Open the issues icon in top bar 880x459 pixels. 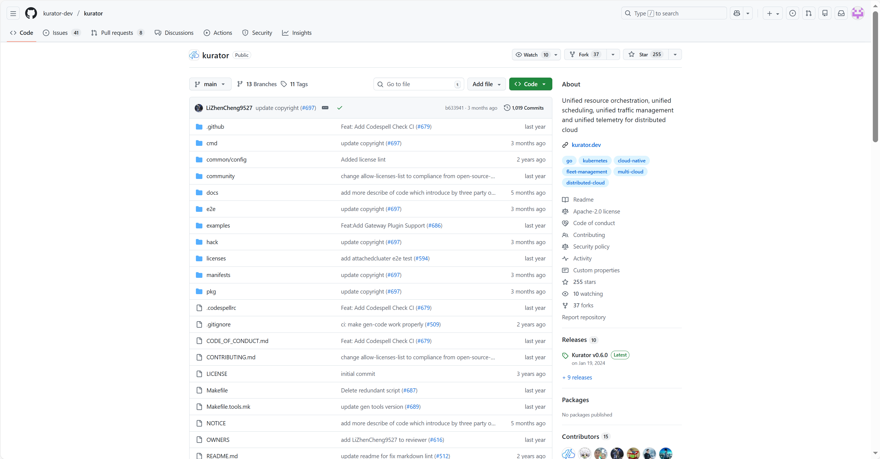click(x=792, y=13)
